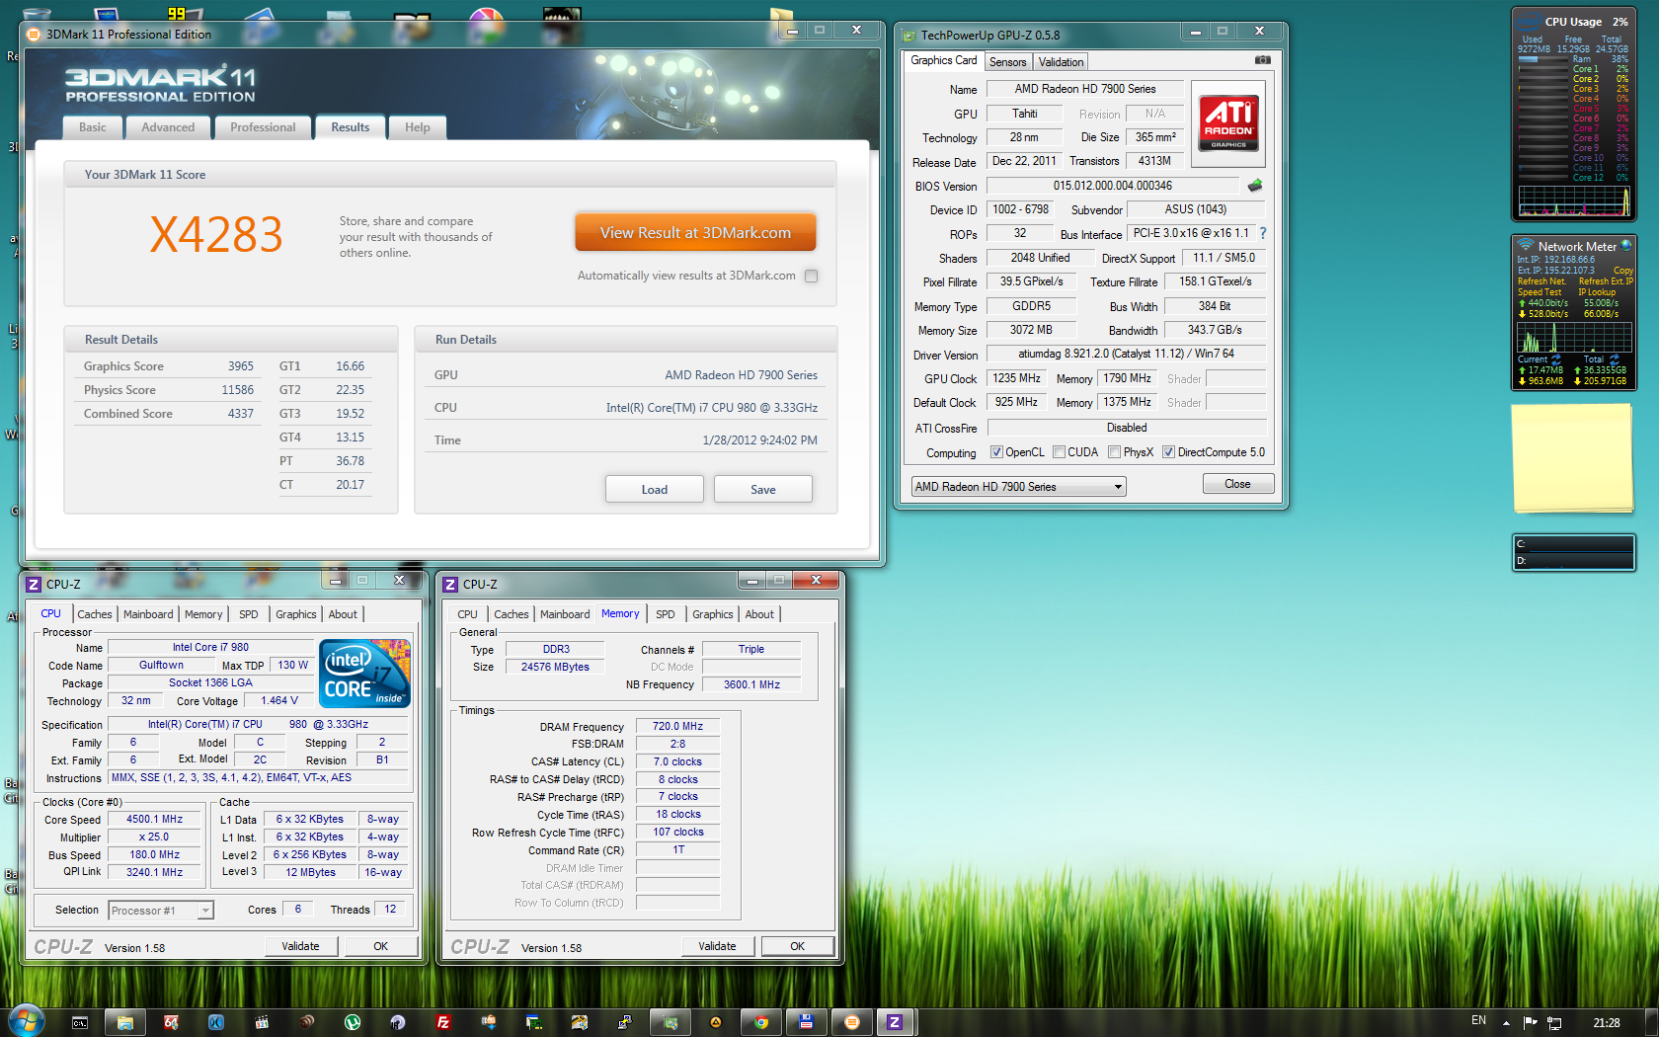Click the EN language indicator in taskbar
1659x1037 pixels.
click(x=1478, y=1021)
